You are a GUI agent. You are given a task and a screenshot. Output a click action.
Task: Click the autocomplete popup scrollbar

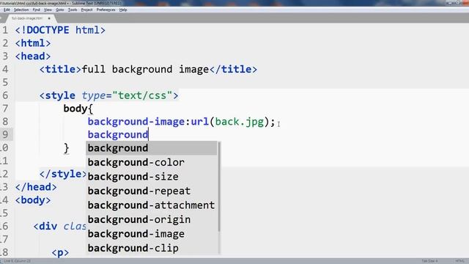(x=219, y=187)
